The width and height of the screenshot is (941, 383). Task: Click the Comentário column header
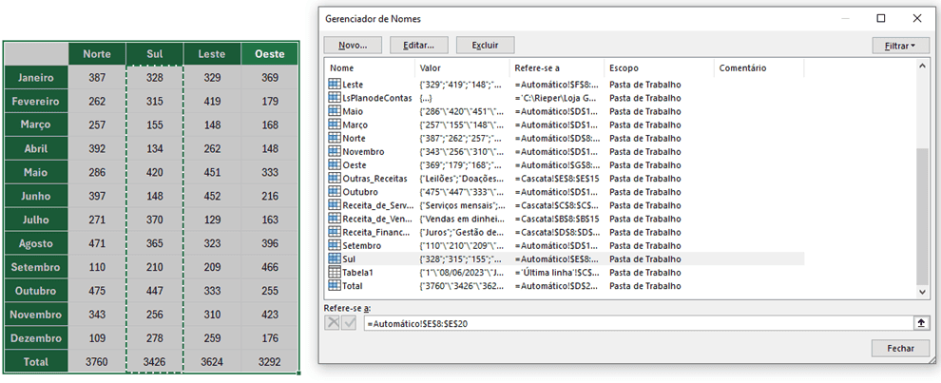(759, 68)
